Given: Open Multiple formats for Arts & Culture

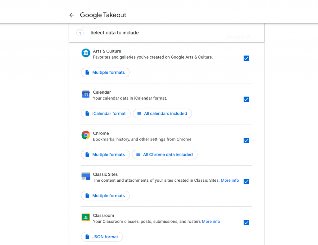Looking at the screenshot, I should point(105,73).
